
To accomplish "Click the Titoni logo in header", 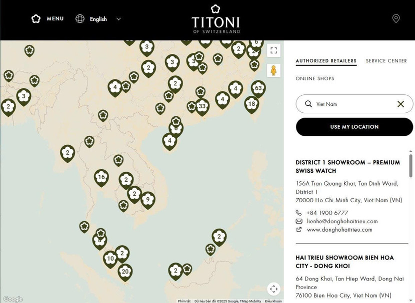I will pos(215,19).
